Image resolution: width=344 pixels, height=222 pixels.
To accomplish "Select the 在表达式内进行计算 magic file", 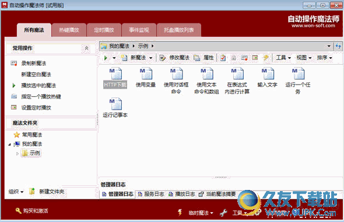I will 237,81.
